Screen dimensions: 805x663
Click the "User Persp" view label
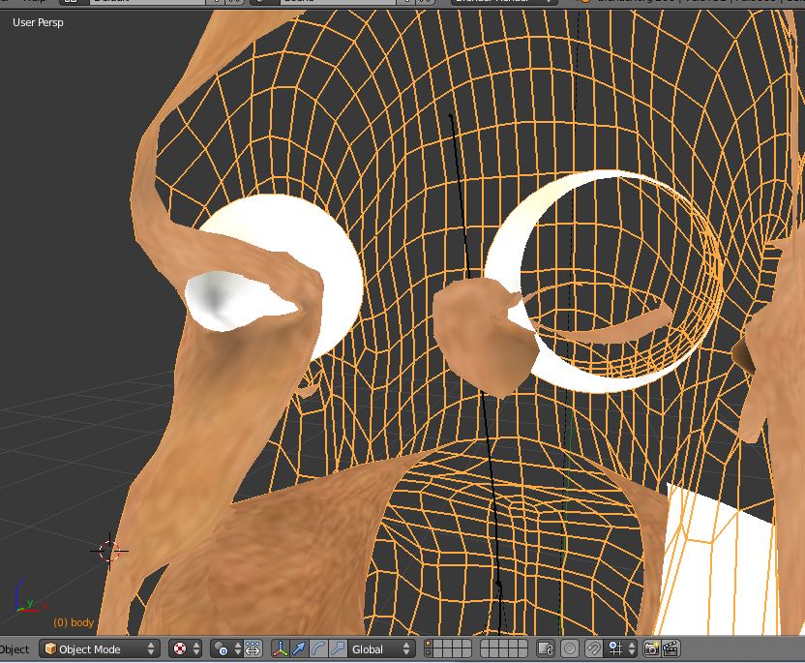click(38, 22)
